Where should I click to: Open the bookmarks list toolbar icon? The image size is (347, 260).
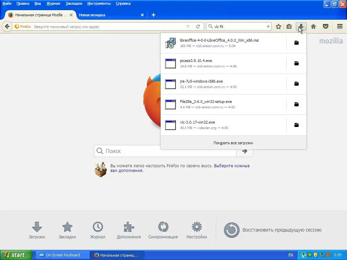(289, 26)
